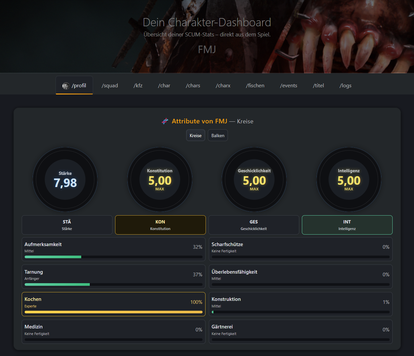Select the KON Konstitution attribute filter

(160, 225)
